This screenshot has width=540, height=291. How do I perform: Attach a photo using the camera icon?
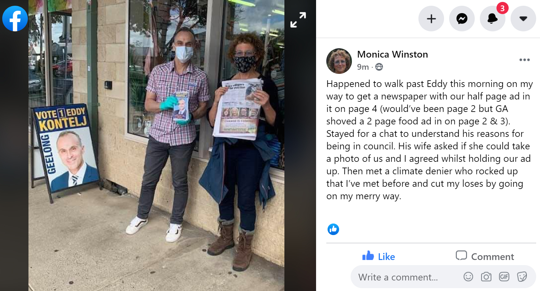(x=486, y=277)
